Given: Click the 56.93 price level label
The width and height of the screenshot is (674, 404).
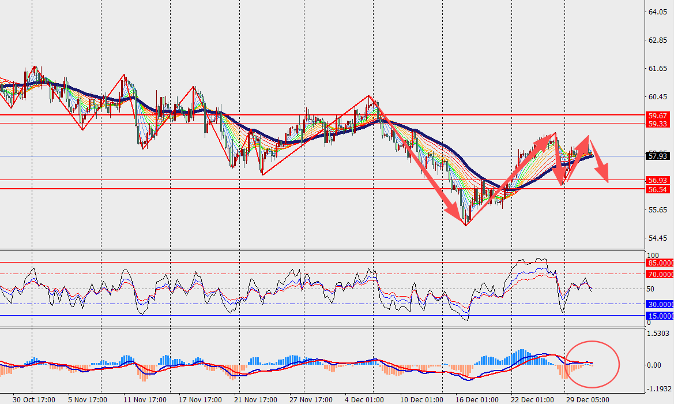Looking at the screenshot, I should [x=658, y=180].
